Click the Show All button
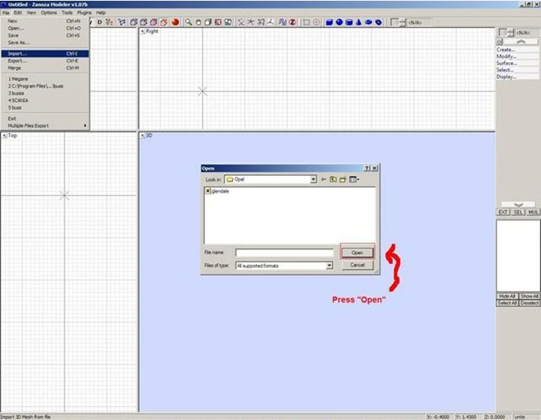This screenshot has width=541, height=420. (x=530, y=296)
